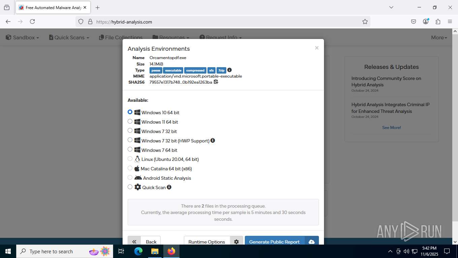
Task: Select Windows 7 32 bit environment
Action: pyautogui.click(x=130, y=131)
